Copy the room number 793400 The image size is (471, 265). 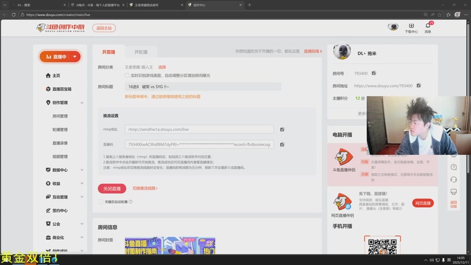[x=374, y=73]
